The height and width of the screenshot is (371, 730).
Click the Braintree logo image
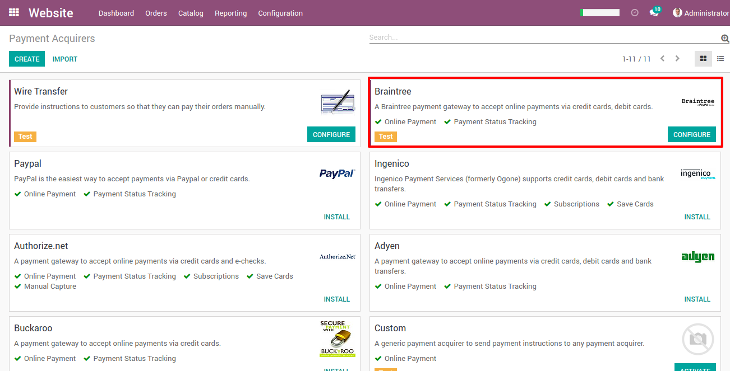coord(698,102)
